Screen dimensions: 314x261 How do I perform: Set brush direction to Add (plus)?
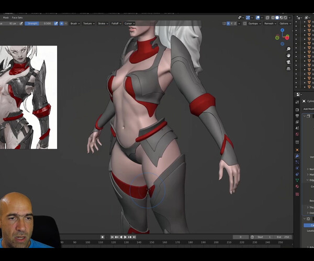(61, 23)
